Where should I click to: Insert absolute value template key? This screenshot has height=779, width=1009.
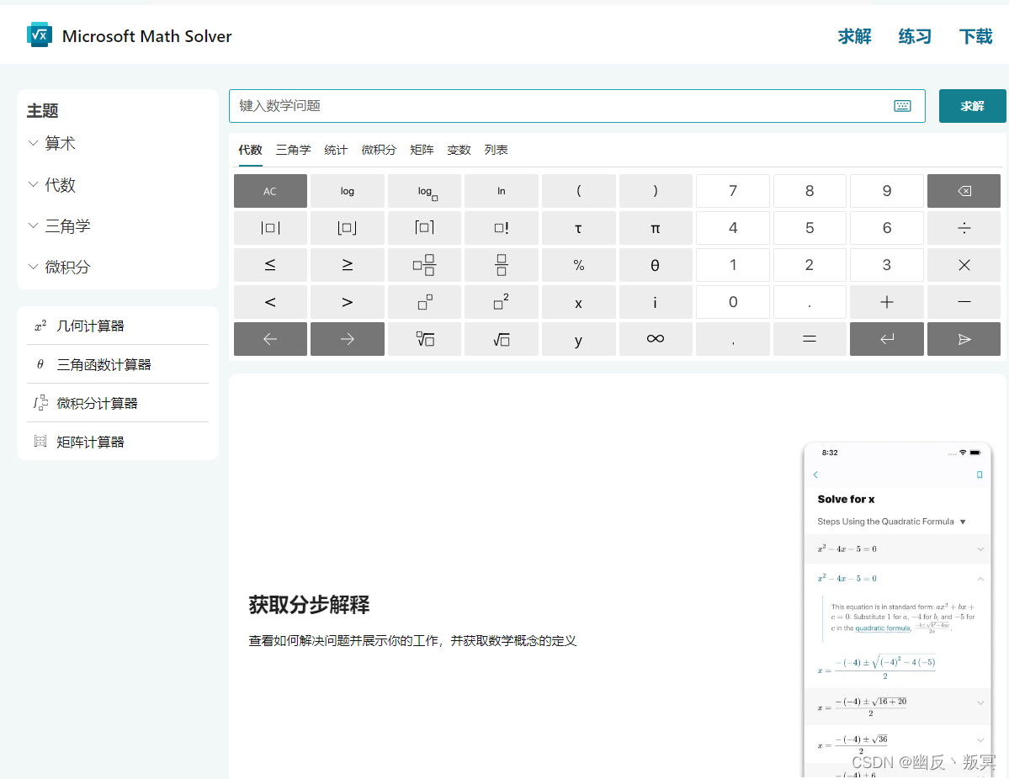click(x=270, y=228)
